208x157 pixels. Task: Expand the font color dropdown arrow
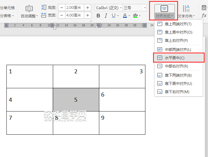[129, 16]
